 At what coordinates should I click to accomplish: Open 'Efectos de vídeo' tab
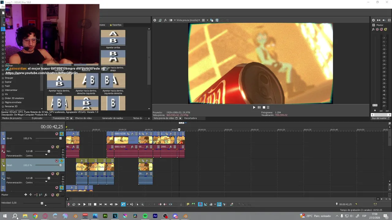[x=83, y=118]
